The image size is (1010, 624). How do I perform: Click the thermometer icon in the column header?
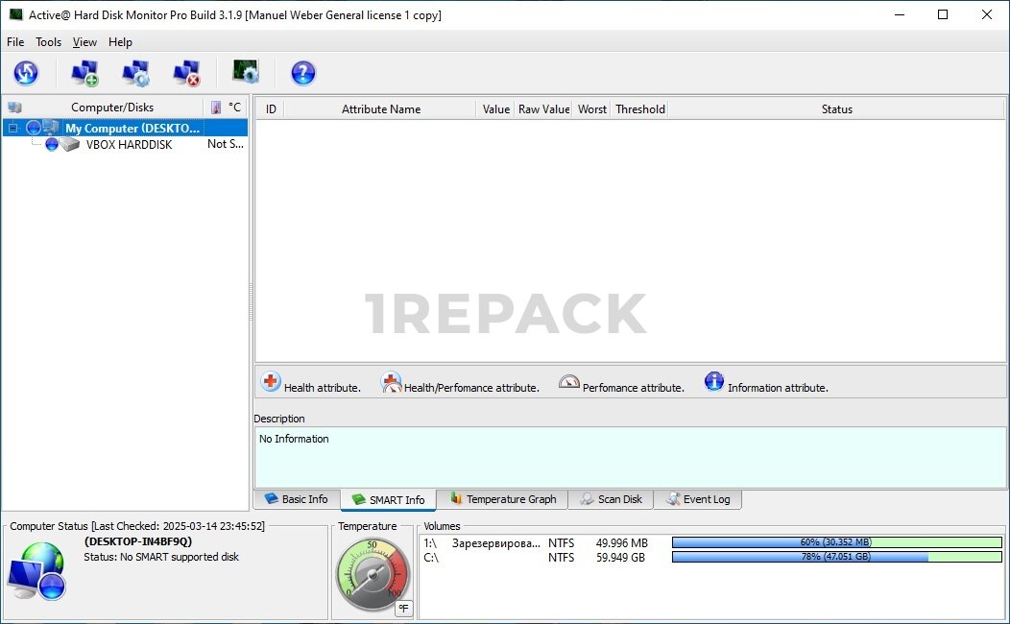pyautogui.click(x=216, y=108)
